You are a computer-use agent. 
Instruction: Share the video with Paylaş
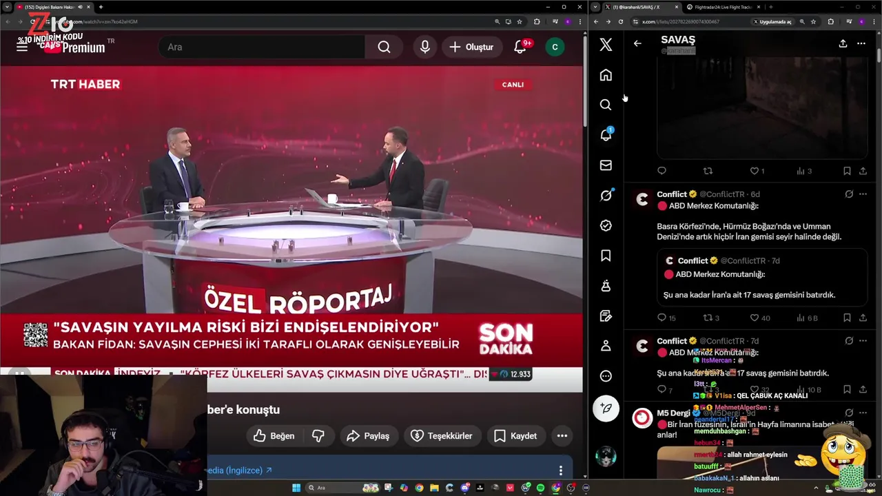(368, 435)
